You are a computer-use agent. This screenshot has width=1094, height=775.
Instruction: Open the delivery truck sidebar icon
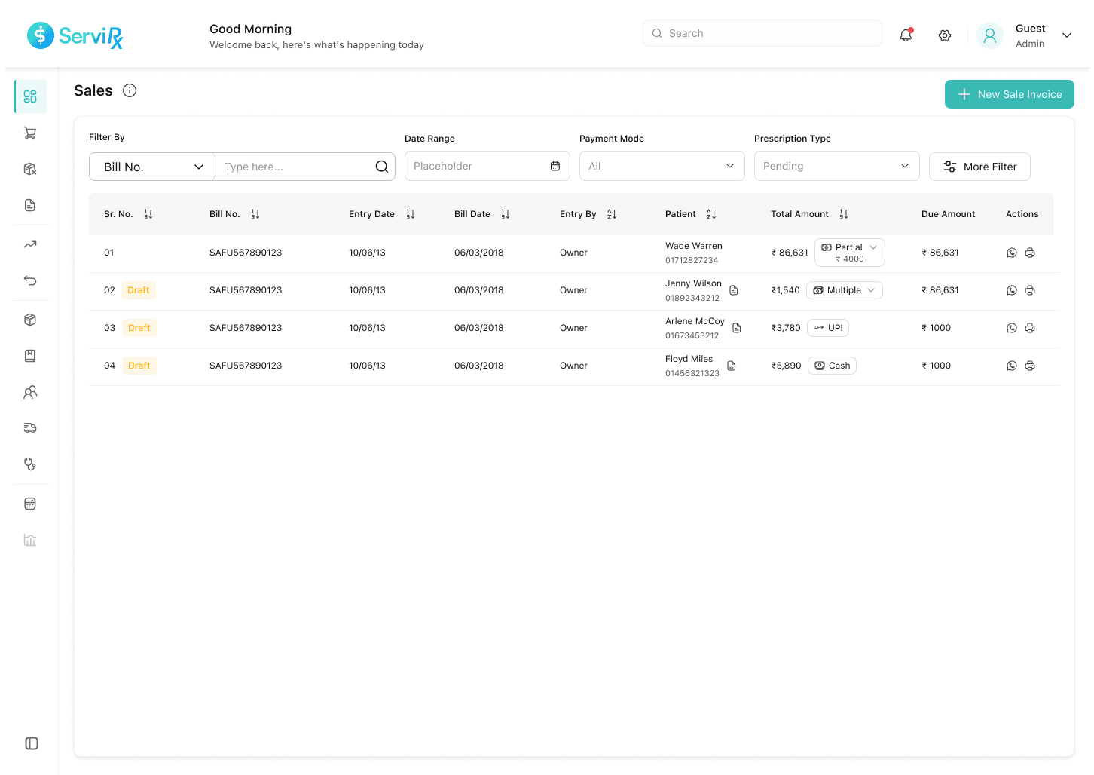click(x=30, y=428)
